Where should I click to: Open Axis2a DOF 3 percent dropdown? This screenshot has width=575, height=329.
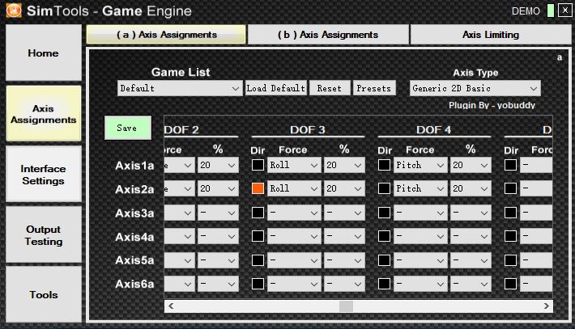tap(344, 188)
